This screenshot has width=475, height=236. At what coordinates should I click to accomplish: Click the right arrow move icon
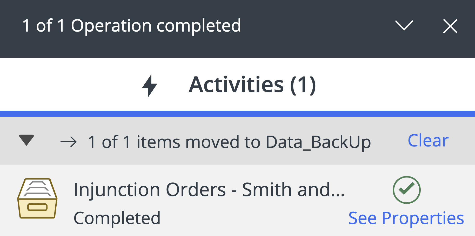[69, 142]
